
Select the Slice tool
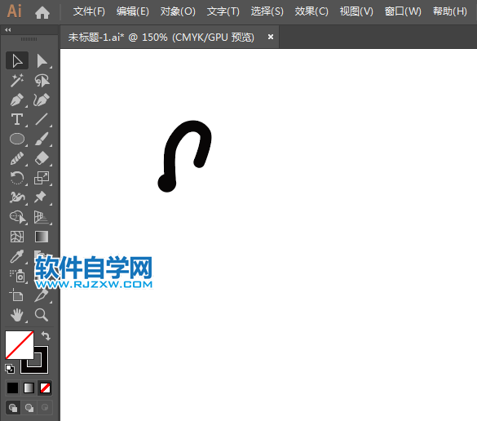pyautogui.click(x=42, y=295)
